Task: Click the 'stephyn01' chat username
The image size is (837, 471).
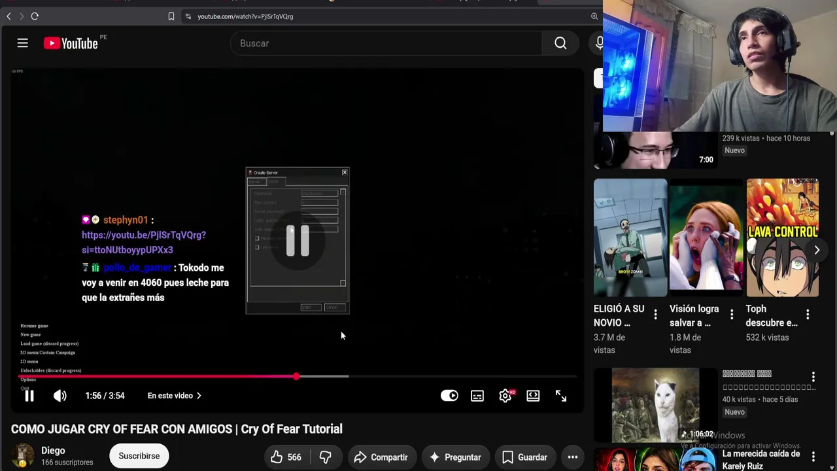Action: point(126,220)
